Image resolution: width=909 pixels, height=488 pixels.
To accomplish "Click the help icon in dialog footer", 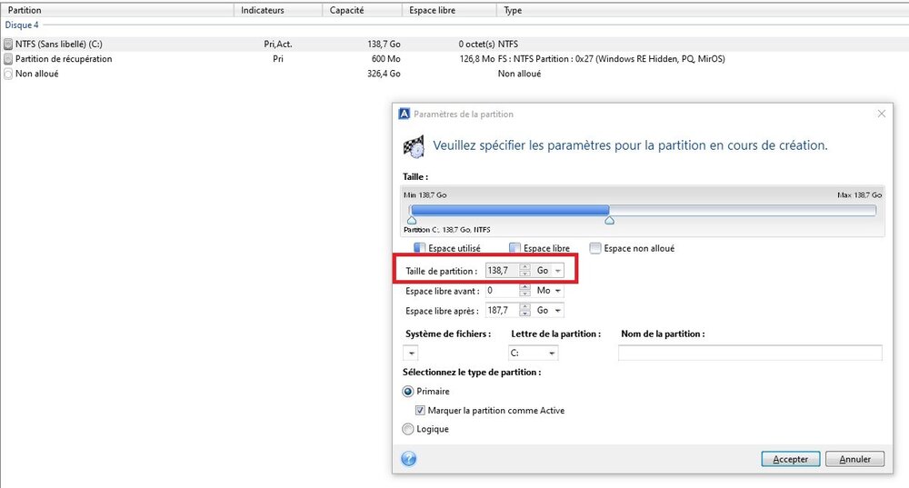I will click(408, 459).
